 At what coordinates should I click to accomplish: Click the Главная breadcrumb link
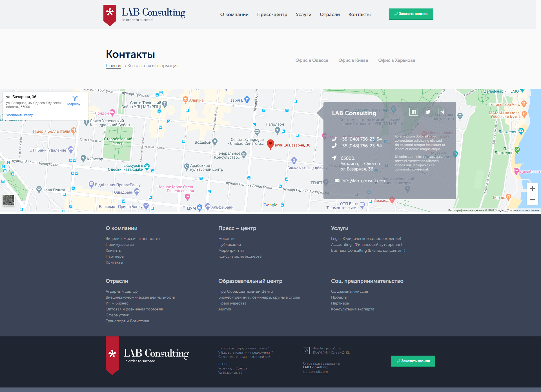[x=113, y=66]
